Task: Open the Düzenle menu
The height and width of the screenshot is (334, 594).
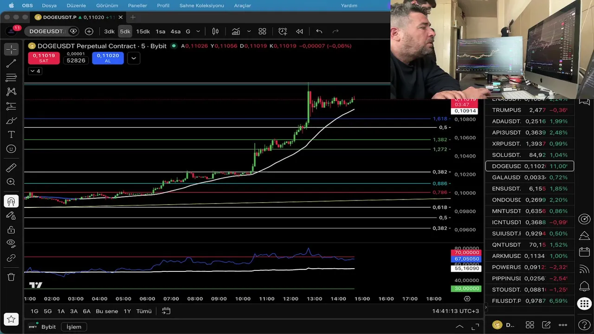Action: coord(76,6)
